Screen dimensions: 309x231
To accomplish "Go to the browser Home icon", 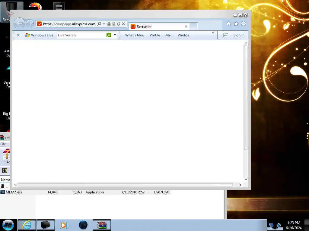I will 229,24.
